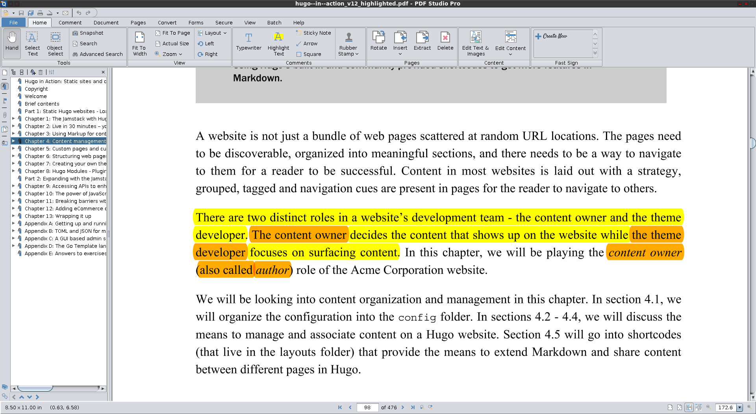The image size is (756, 414).
Task: Open the File menu
Action: click(x=13, y=22)
